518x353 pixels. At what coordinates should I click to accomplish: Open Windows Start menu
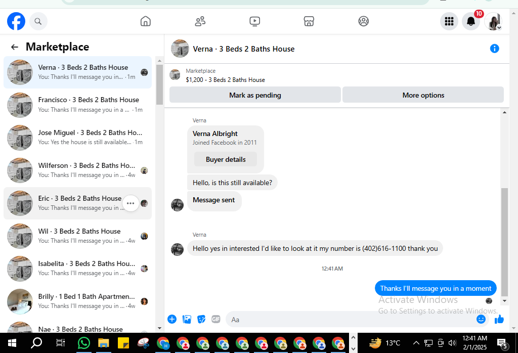12,343
